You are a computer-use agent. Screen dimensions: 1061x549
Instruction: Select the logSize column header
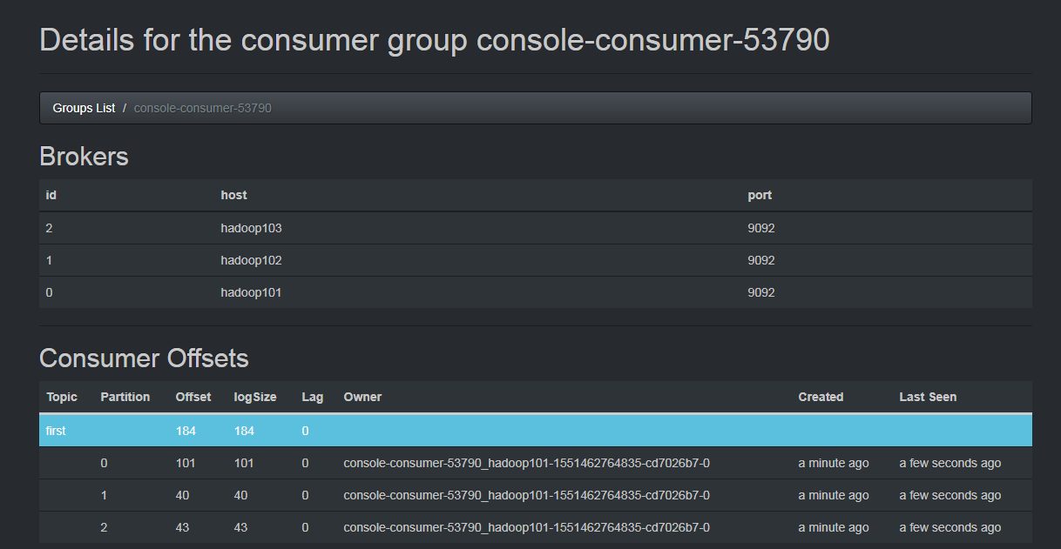click(x=255, y=397)
